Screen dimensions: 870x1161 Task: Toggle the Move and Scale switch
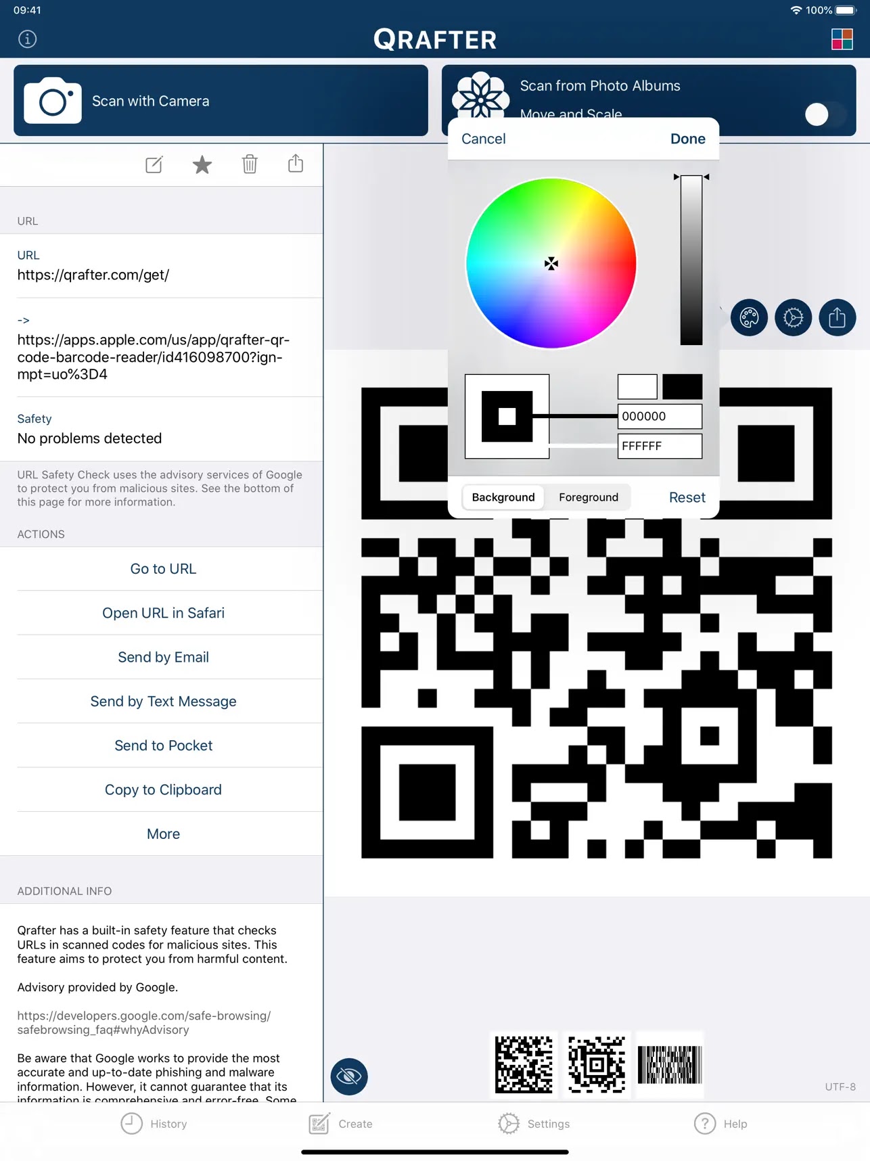pos(825,114)
